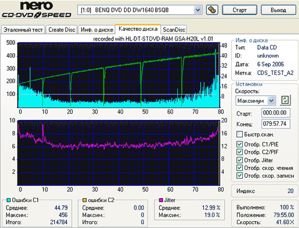
Task: Click the refresh icon next to speed dropdown
Action: pos(285,100)
